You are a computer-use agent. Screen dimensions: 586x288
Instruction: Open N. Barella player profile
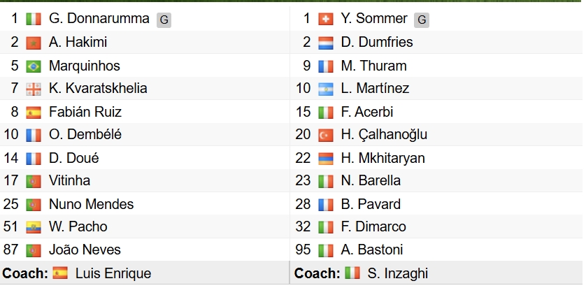pos(371,181)
